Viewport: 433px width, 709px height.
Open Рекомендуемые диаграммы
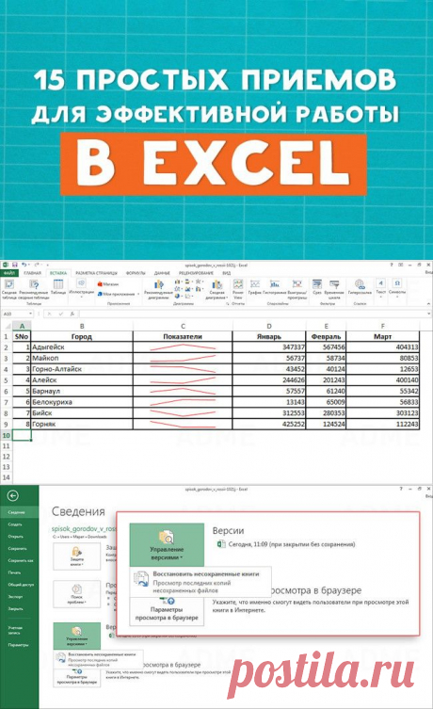point(158,289)
